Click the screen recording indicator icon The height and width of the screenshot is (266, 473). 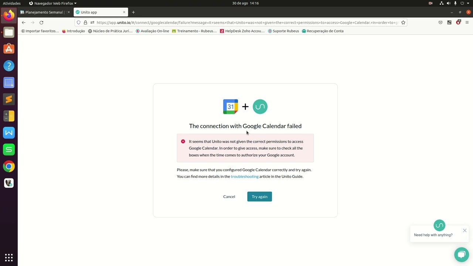coord(431,3)
